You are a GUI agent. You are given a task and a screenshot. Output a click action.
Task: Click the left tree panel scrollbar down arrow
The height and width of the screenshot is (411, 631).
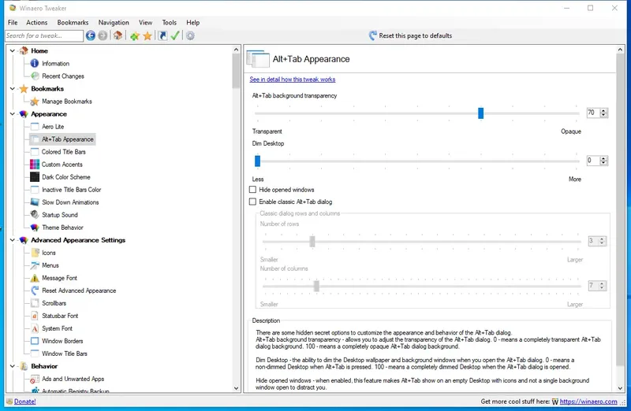[x=236, y=388]
